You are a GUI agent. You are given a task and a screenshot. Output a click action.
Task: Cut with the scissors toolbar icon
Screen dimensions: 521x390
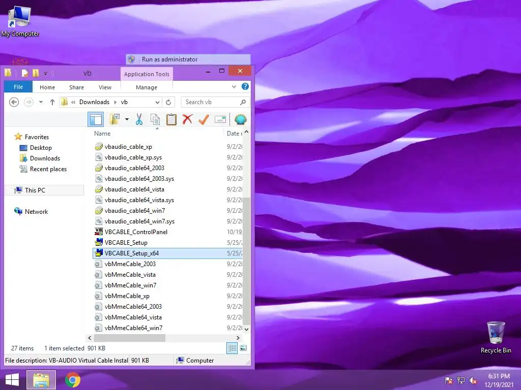coord(139,119)
